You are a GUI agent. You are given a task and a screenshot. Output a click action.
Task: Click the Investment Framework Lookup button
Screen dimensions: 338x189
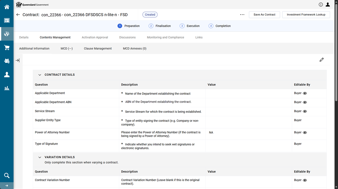pos(306,15)
